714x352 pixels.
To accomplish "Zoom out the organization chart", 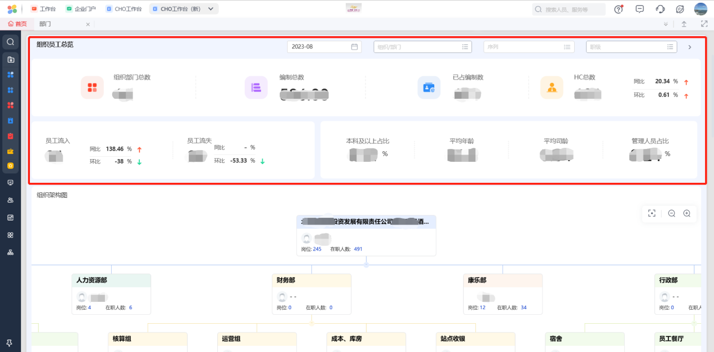I will point(672,213).
